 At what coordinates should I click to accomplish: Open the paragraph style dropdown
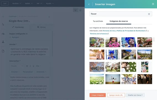pos(17,66)
